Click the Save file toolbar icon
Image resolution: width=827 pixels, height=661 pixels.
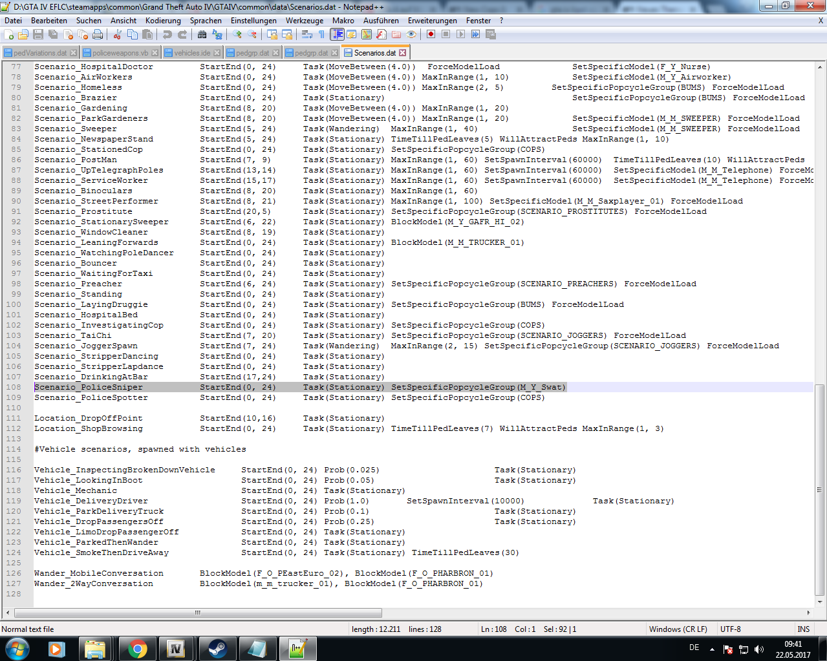pos(38,34)
